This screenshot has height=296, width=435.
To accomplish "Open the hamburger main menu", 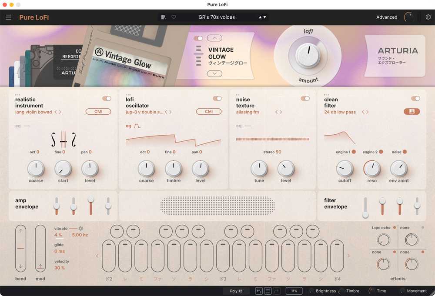I will [x=9, y=17].
